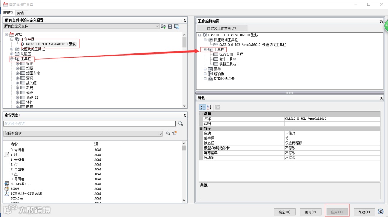The height and width of the screenshot is (217, 388).
Task: Expand the 功能区选项卡 node
Action: (x=205, y=79)
